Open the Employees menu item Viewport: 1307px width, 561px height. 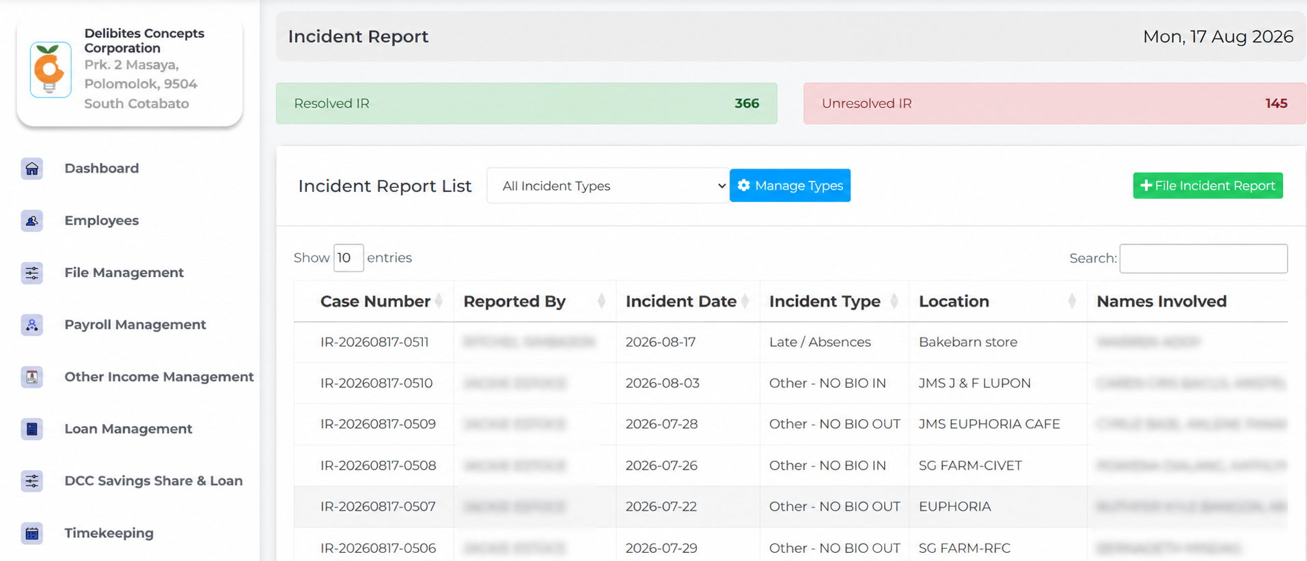coord(102,220)
